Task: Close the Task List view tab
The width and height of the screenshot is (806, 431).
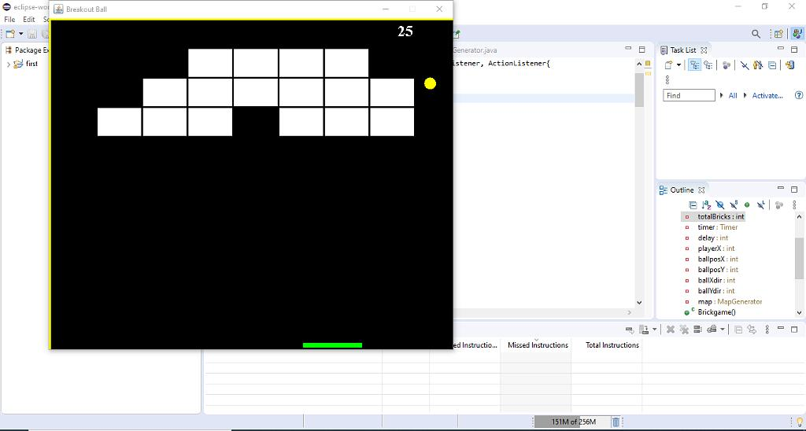Action: pyautogui.click(x=704, y=50)
